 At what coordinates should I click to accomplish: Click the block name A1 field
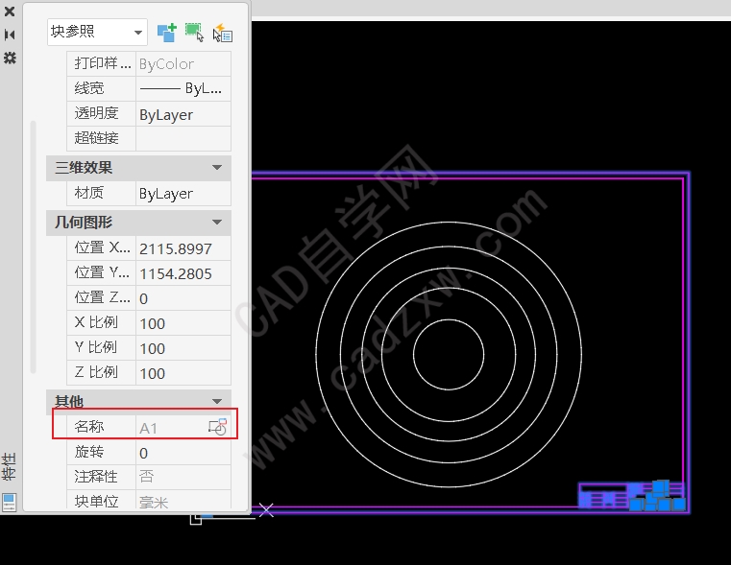[x=171, y=427]
